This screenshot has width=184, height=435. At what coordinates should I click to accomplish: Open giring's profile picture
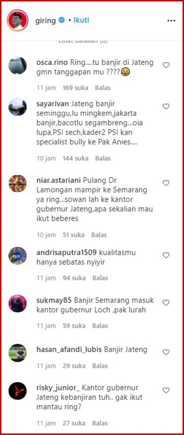[x=17, y=20]
